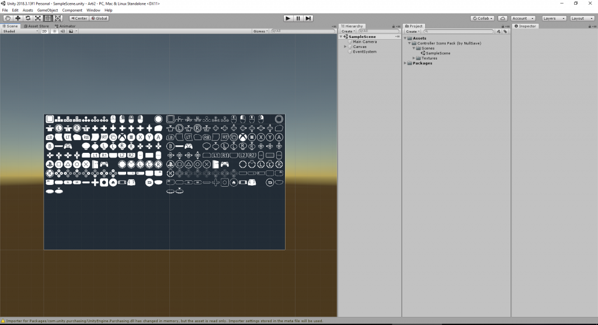Open the File menu

5,11
